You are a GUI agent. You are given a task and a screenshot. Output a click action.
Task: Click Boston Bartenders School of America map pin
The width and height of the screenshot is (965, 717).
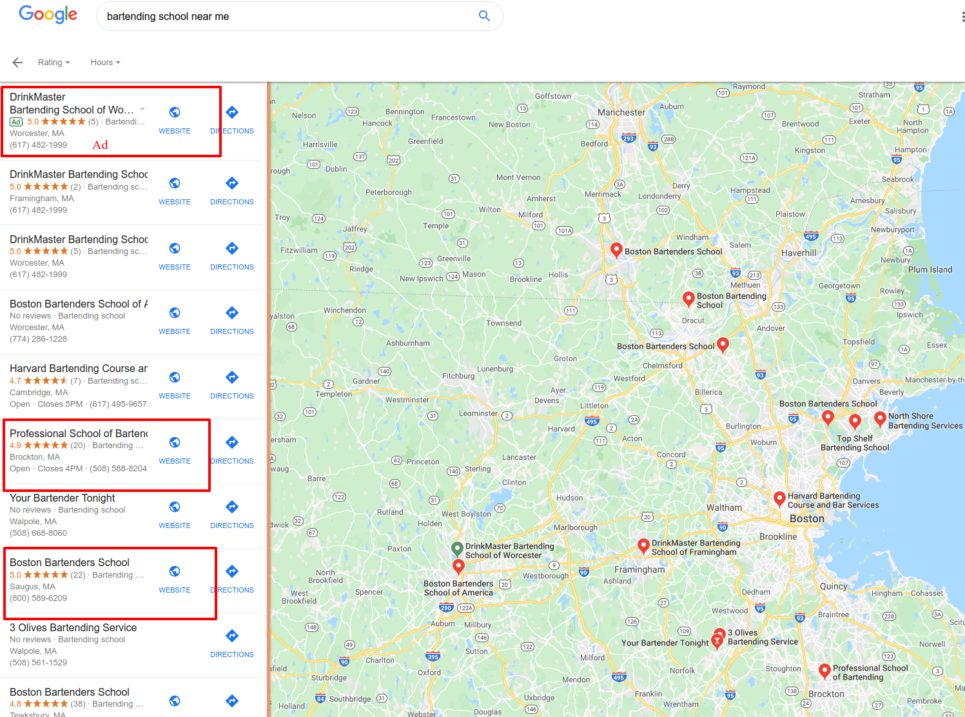click(x=458, y=567)
